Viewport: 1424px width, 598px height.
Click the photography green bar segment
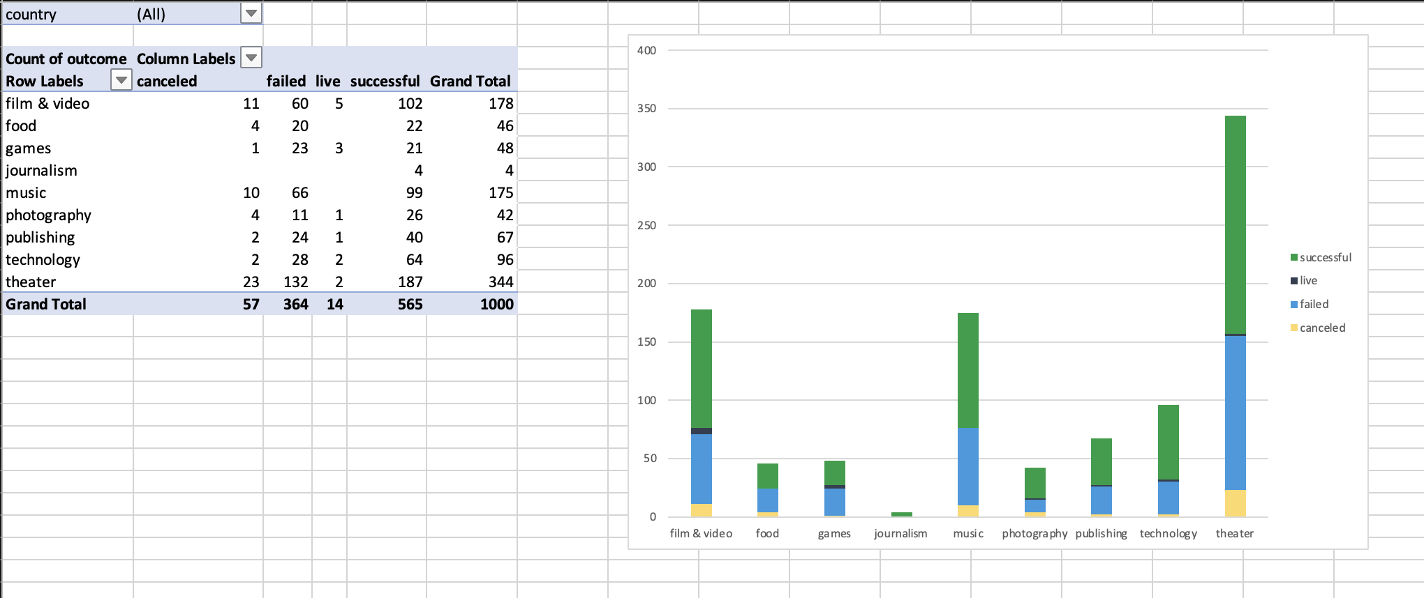1035,483
